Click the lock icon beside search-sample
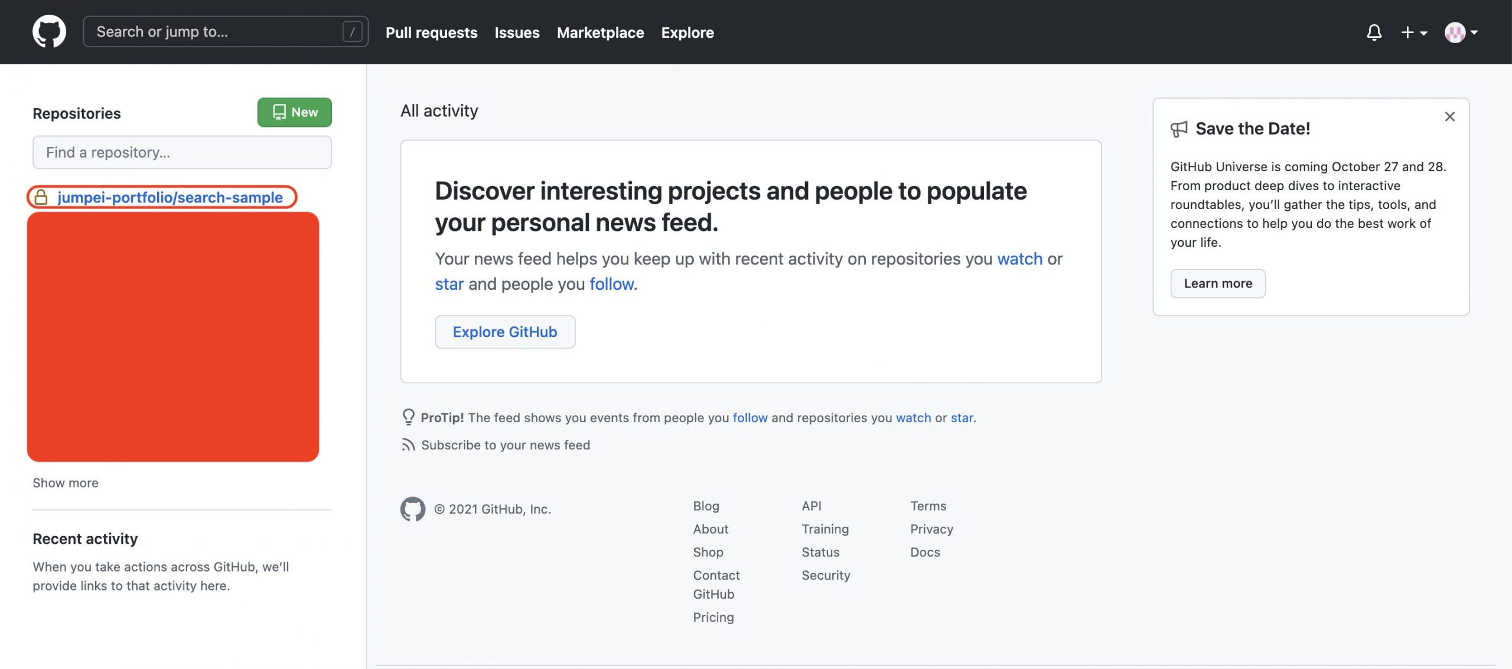1512x669 pixels. click(x=41, y=197)
